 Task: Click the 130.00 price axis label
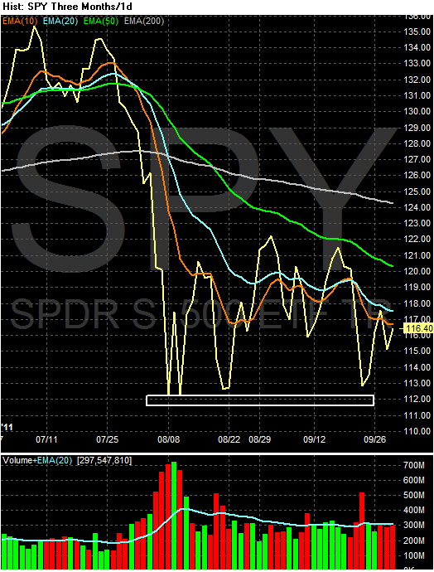(417, 111)
